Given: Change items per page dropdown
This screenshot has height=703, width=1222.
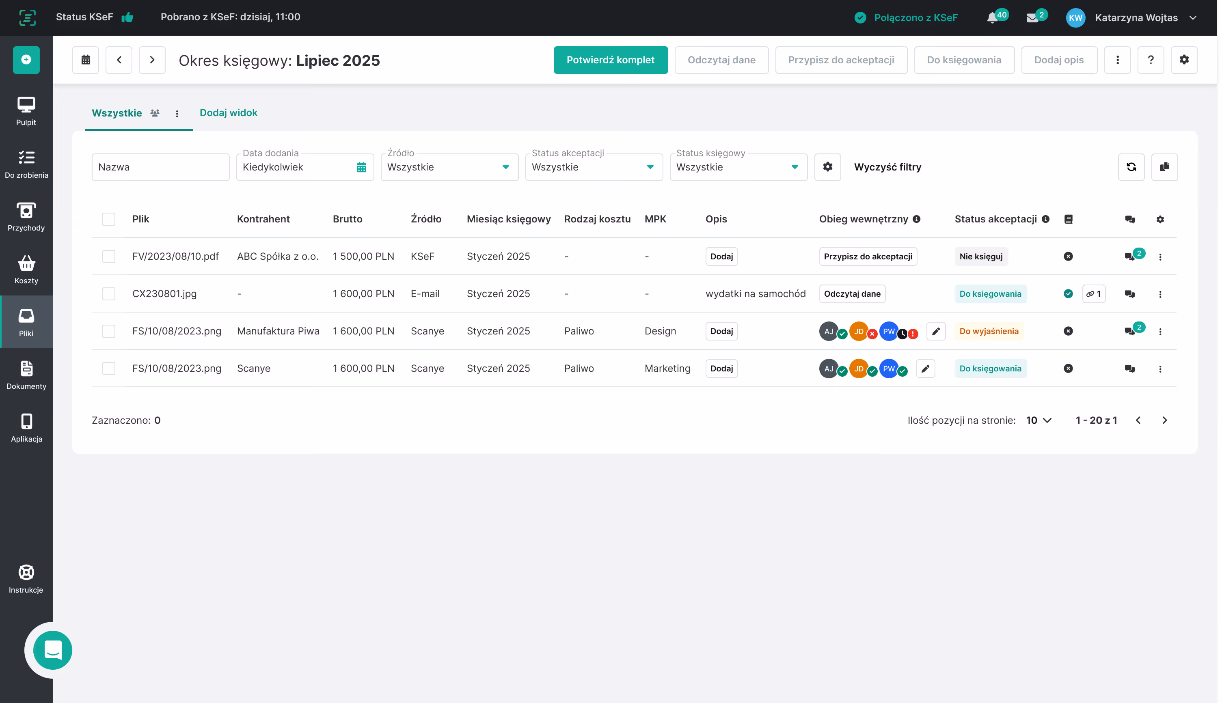Looking at the screenshot, I should (1038, 421).
